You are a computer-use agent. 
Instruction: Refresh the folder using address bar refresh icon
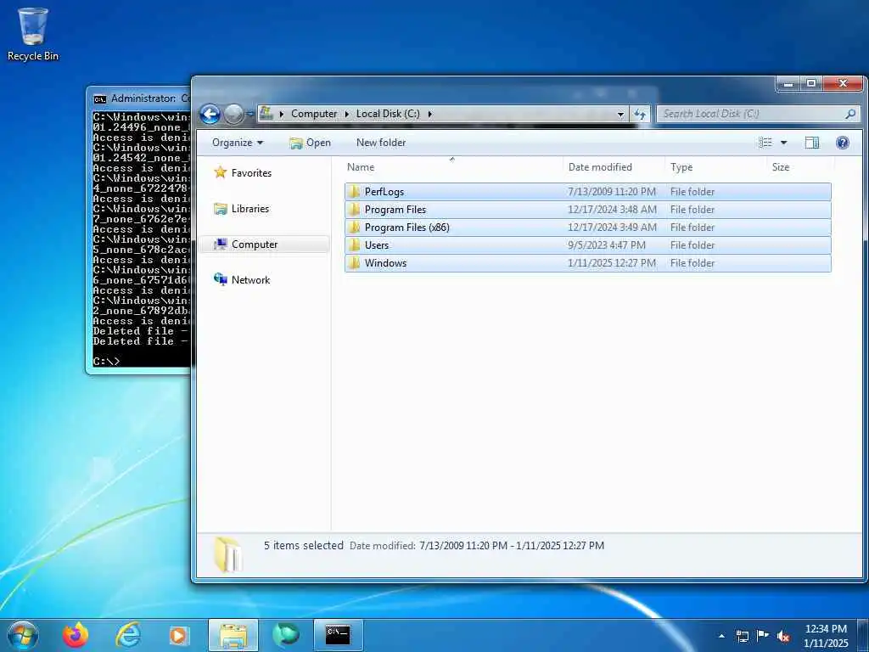tap(640, 115)
